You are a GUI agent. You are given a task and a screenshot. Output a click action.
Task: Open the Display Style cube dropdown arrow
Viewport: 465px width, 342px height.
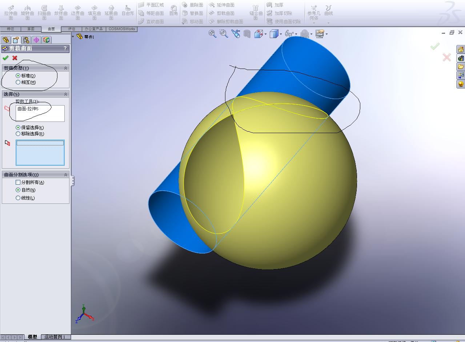[x=281, y=34]
